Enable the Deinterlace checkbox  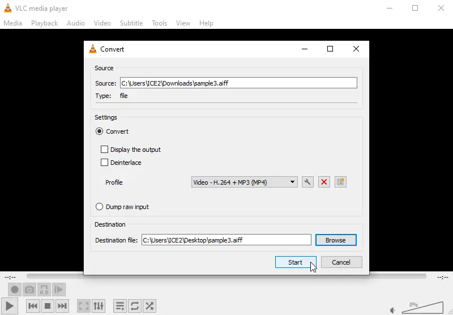point(104,163)
